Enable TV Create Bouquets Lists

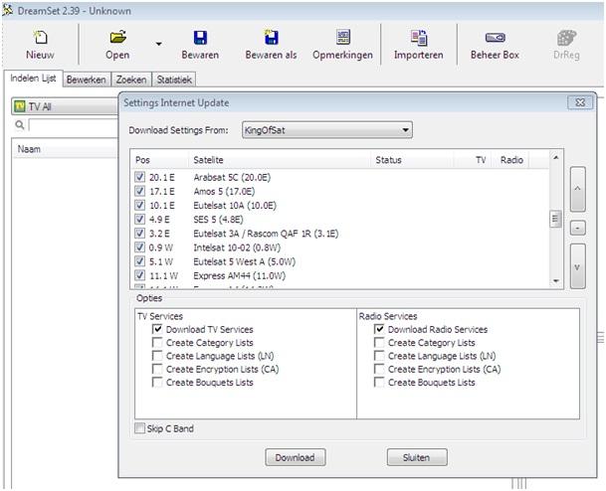click(157, 382)
